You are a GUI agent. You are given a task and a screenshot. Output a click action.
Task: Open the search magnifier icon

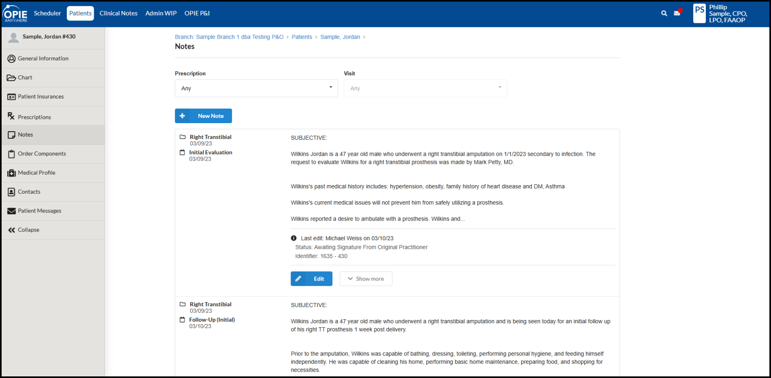click(x=664, y=13)
